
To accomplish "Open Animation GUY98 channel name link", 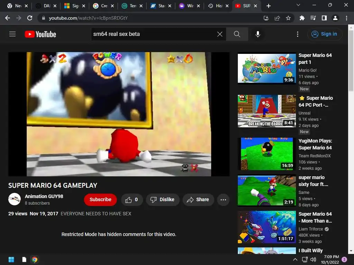I will [44, 196].
